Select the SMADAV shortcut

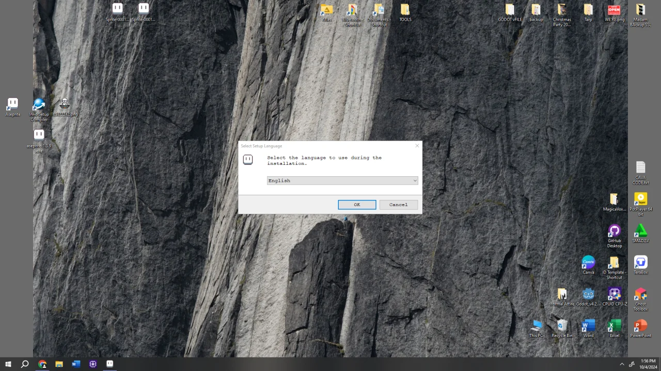(640, 233)
